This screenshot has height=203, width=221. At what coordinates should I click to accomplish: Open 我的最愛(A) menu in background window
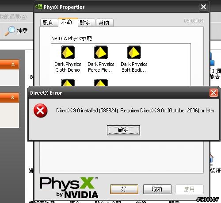coord(13,17)
